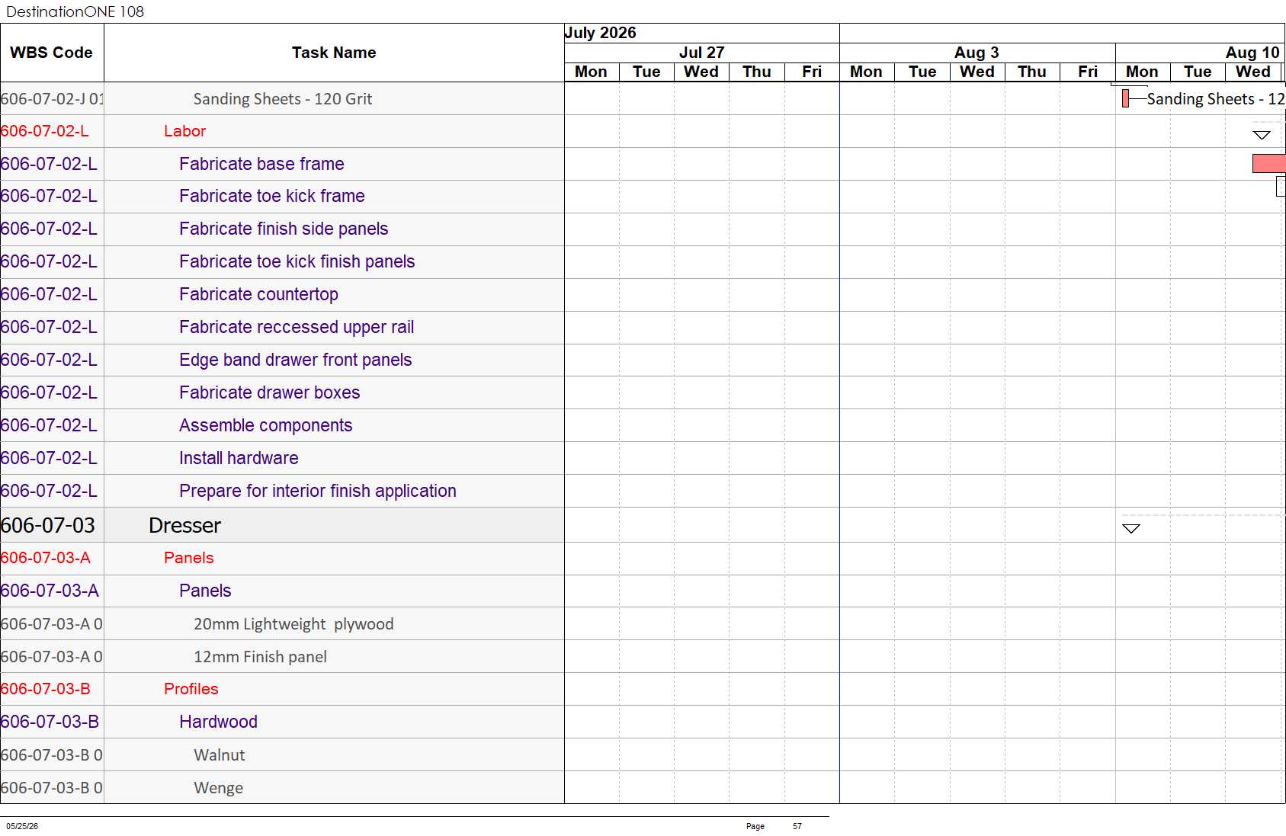Collapse the Dresser summary triangle in the Gantt chart
1286x836 pixels.
click(1131, 528)
